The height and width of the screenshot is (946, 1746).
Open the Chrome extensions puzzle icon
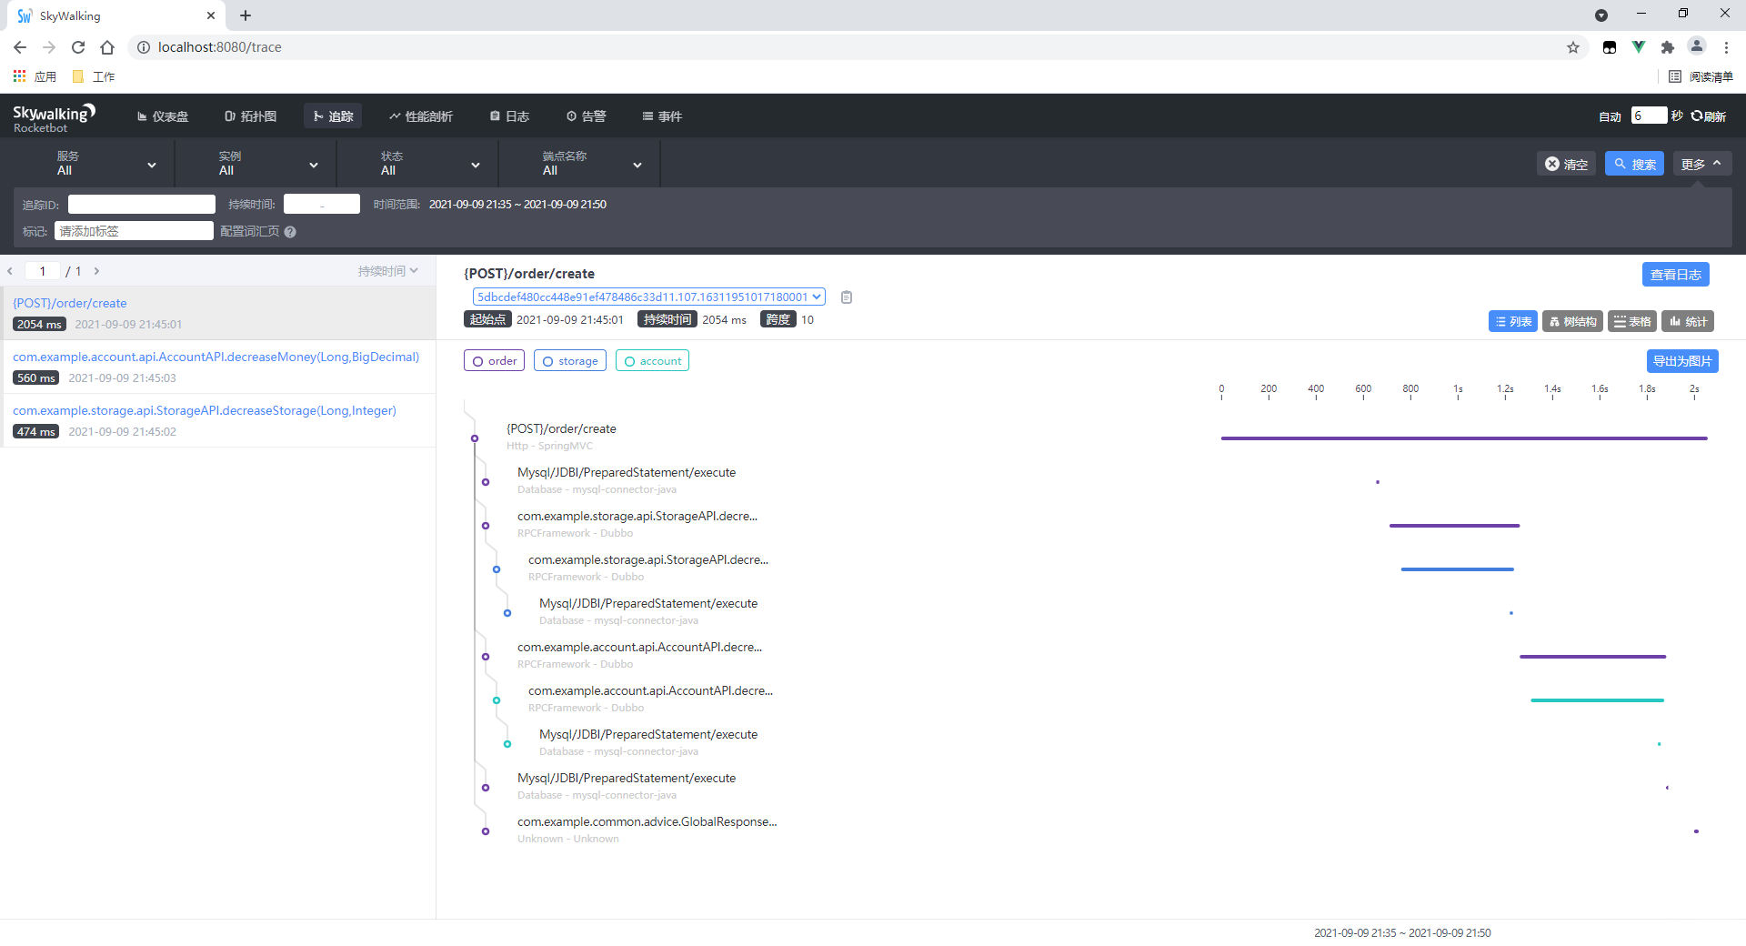[x=1668, y=47]
